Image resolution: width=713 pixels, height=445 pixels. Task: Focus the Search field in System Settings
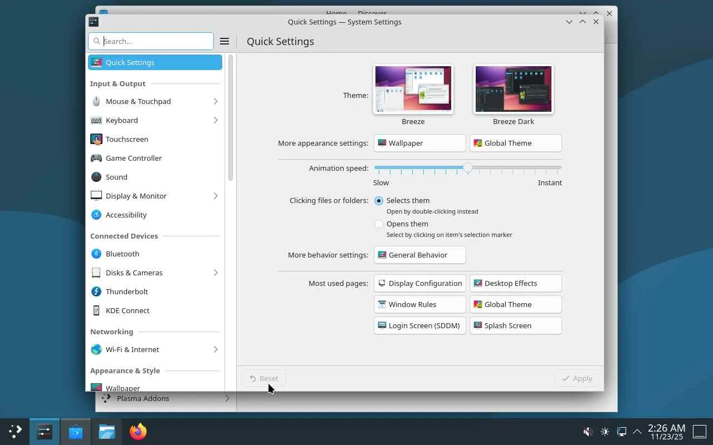151,41
